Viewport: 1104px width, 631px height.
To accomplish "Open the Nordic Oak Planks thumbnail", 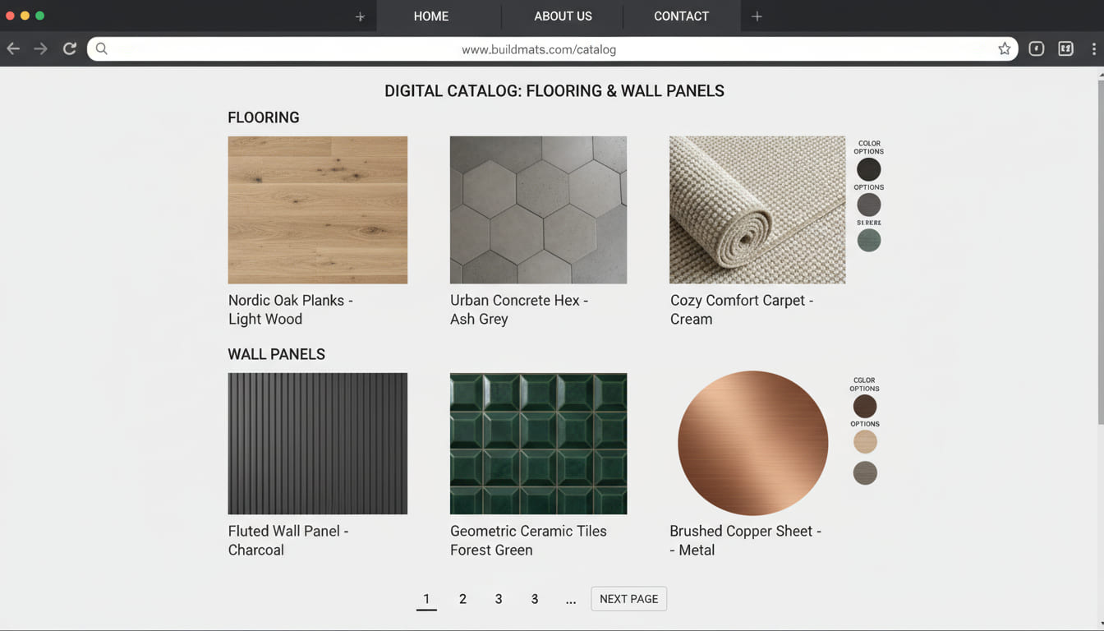I will pos(318,210).
